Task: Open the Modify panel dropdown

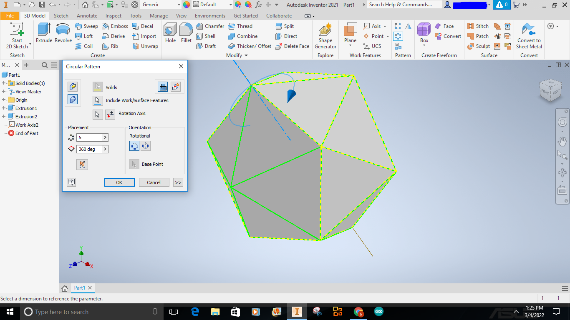Action: coord(246,55)
